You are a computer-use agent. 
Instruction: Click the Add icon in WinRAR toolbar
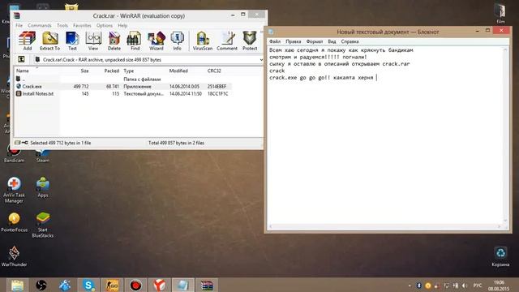(x=27, y=41)
